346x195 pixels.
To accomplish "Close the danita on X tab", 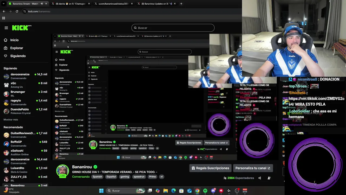I will coord(89,4).
